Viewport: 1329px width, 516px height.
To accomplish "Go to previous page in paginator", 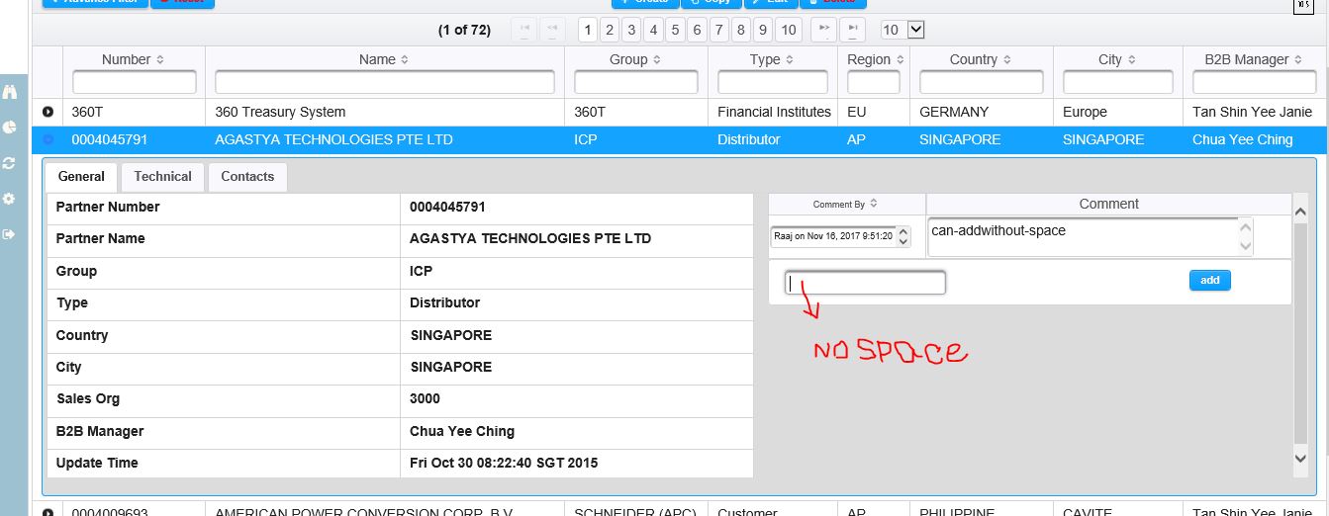I will [x=552, y=30].
